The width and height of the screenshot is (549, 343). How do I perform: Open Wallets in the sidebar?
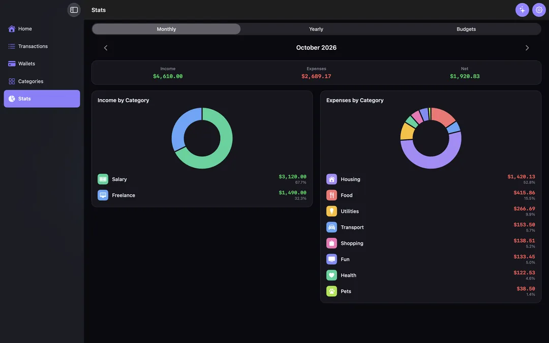[42, 64]
